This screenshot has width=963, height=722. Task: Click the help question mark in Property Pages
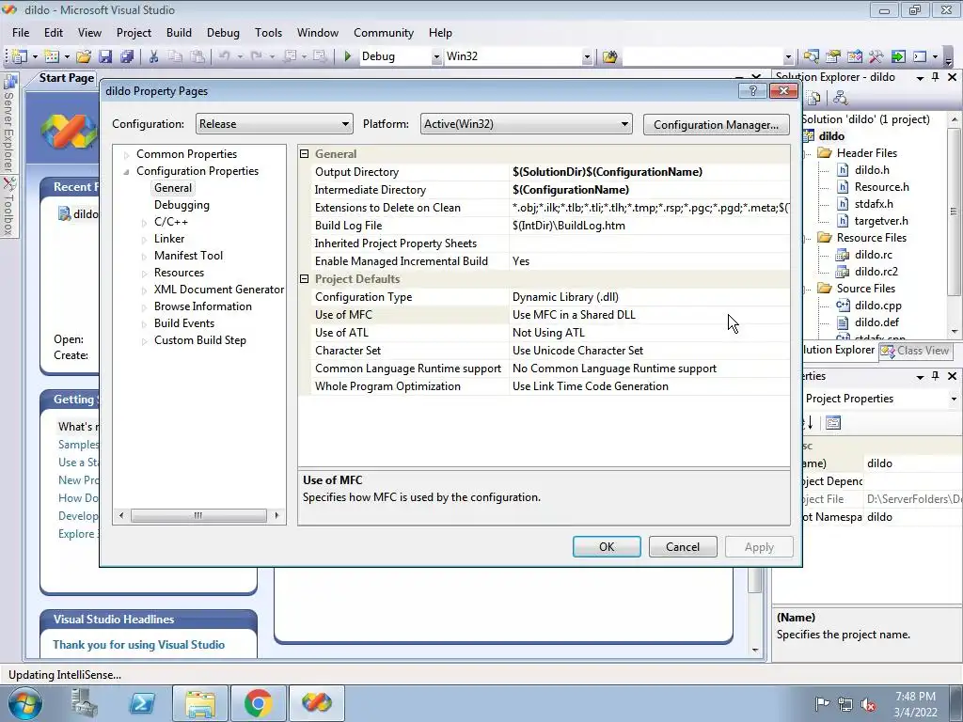[x=753, y=91]
